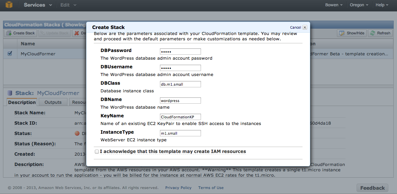The height and width of the screenshot is (194, 397).
Task: Click the Show/Hide pencil icon
Action: [x=342, y=33]
